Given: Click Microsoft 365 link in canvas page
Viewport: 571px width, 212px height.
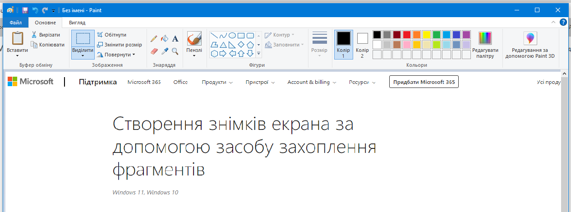Looking at the screenshot, I should [144, 82].
